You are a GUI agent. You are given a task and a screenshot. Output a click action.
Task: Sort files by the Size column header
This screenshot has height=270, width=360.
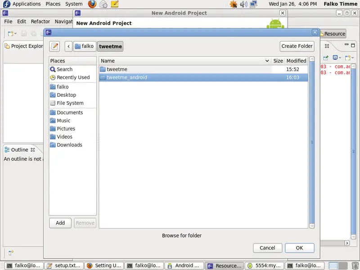[x=278, y=61]
